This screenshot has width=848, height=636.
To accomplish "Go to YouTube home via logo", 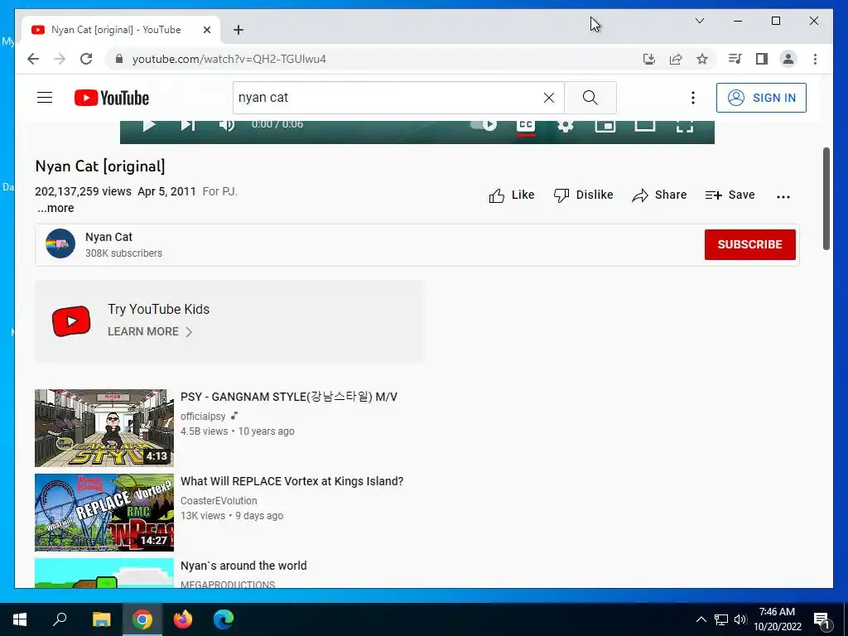I will tap(112, 98).
